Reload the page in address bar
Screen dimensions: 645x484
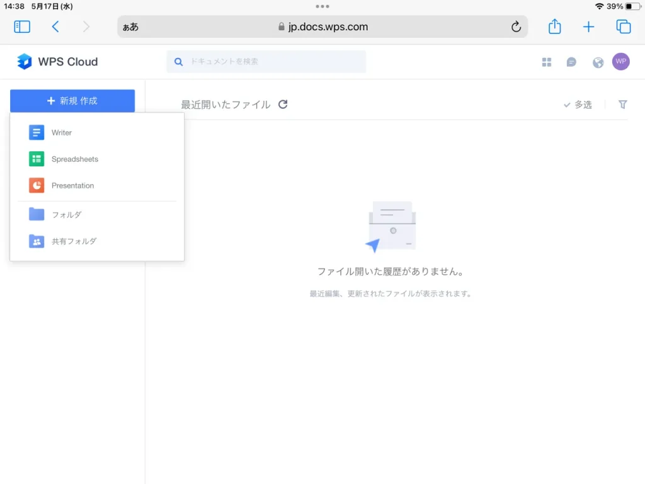tap(516, 26)
